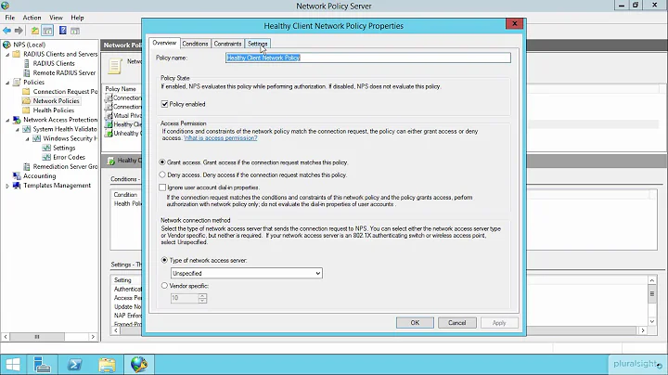The height and width of the screenshot is (375, 668).
Task: Open the File menu
Action: pyautogui.click(x=10, y=18)
